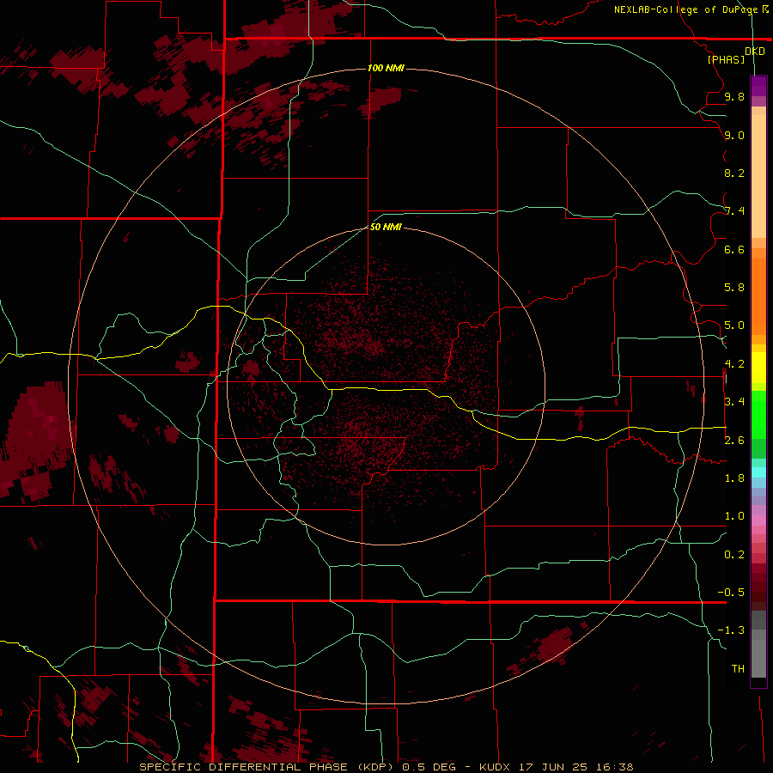Screen dimensions: 773x773
Task: Click the 1.8 scale value
Action: pos(734,478)
